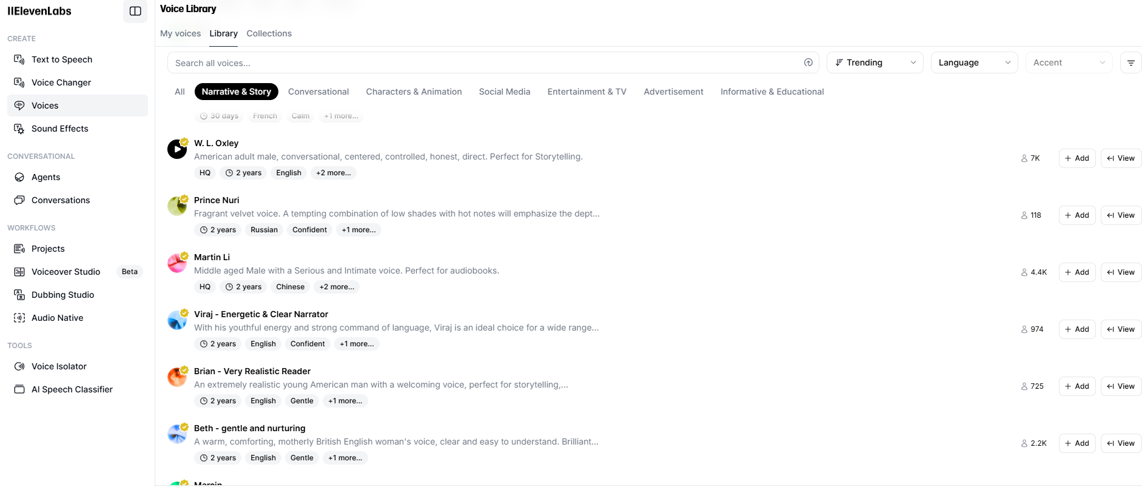Screen dimensions: 1142x487
Task: Add Martin Li voice
Action: click(1077, 272)
